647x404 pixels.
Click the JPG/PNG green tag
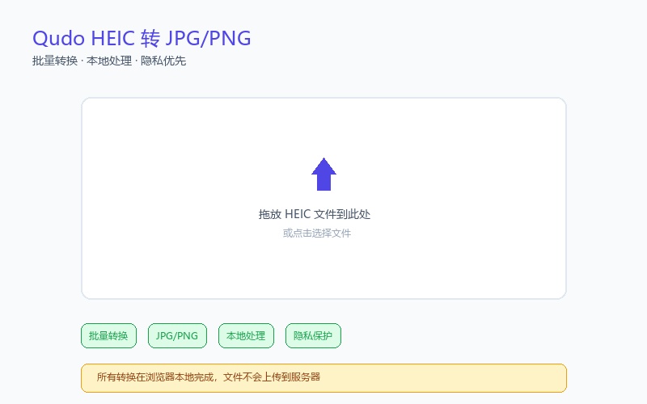177,335
